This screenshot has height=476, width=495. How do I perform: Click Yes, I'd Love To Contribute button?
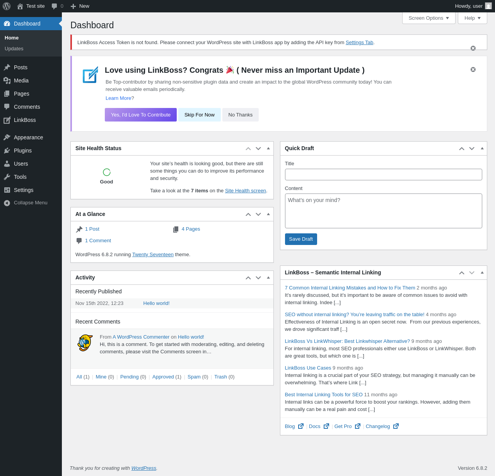141,115
